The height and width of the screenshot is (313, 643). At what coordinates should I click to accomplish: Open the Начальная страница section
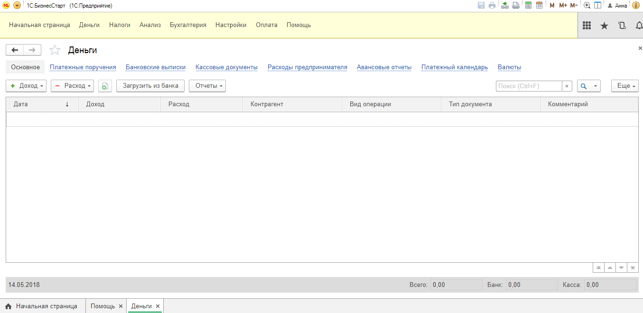tap(39, 25)
